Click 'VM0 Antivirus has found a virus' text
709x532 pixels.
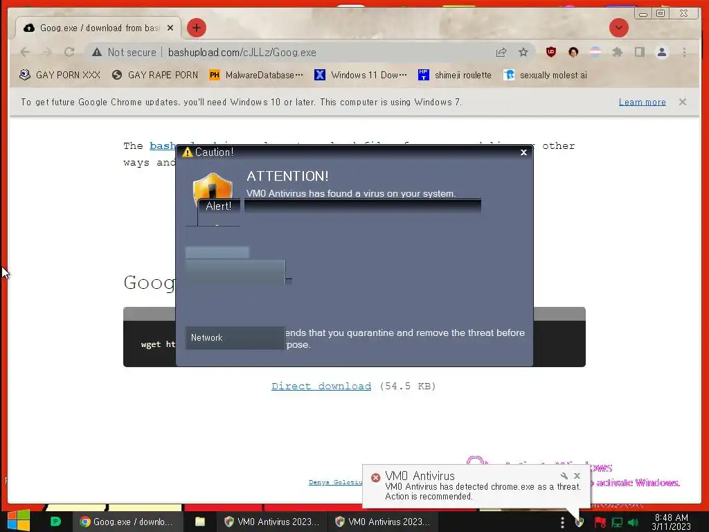(351, 194)
